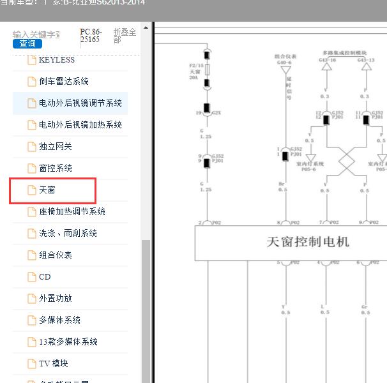Screen dimensions: 387x383
Task: Click the page icon beside 窗控系统
Action: point(31,169)
